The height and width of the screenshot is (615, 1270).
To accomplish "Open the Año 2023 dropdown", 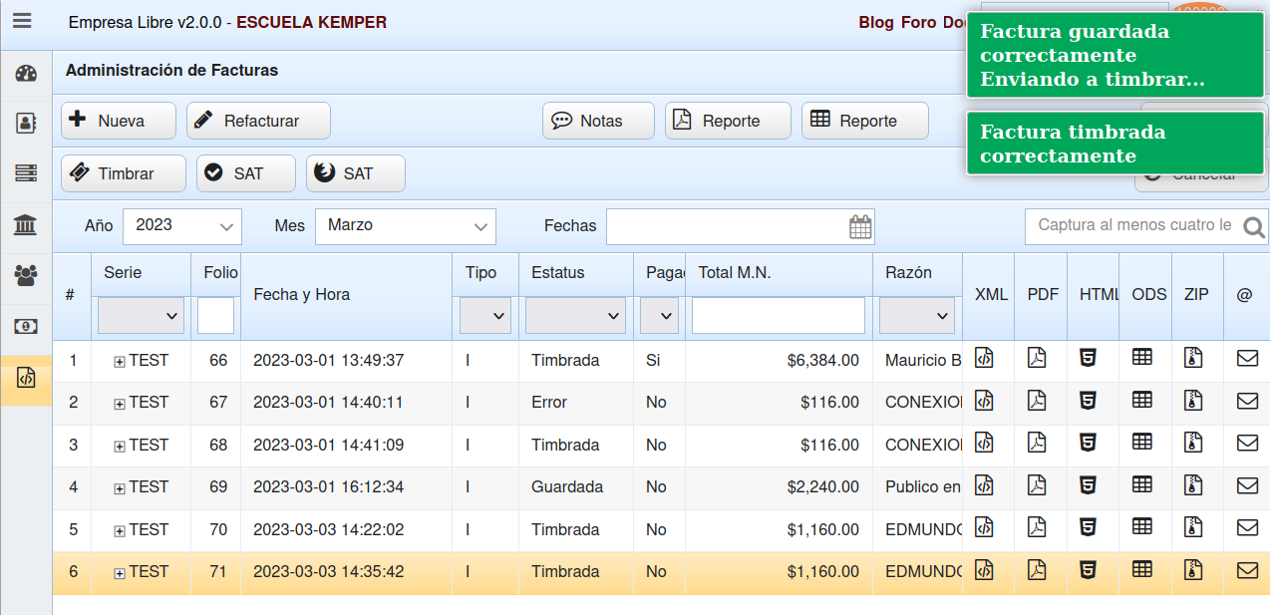I will pyautogui.click(x=182, y=226).
